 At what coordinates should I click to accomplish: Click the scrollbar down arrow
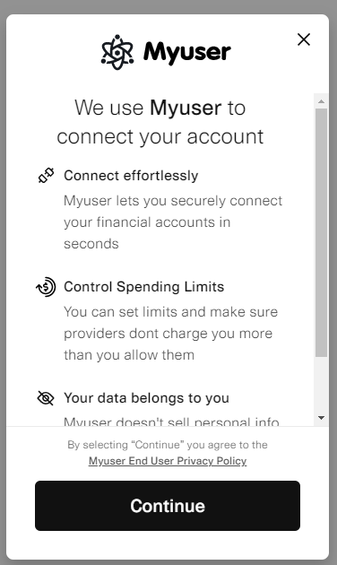coord(321,418)
